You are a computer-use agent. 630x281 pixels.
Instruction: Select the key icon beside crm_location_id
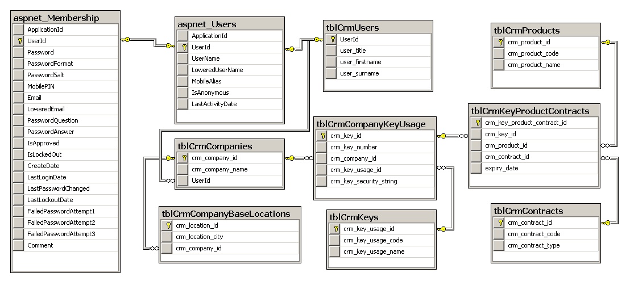click(x=168, y=225)
